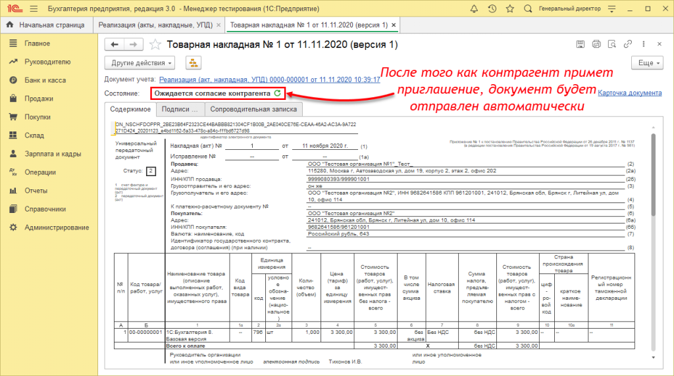Navigate back with left arrow
The height and width of the screenshot is (376, 674).
tap(115, 44)
